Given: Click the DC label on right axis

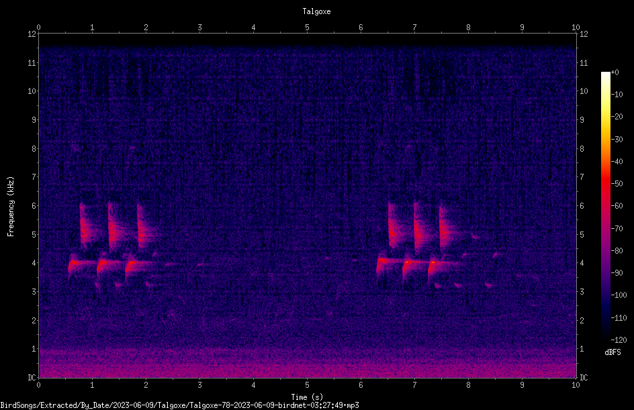Looking at the screenshot, I should 584,378.
